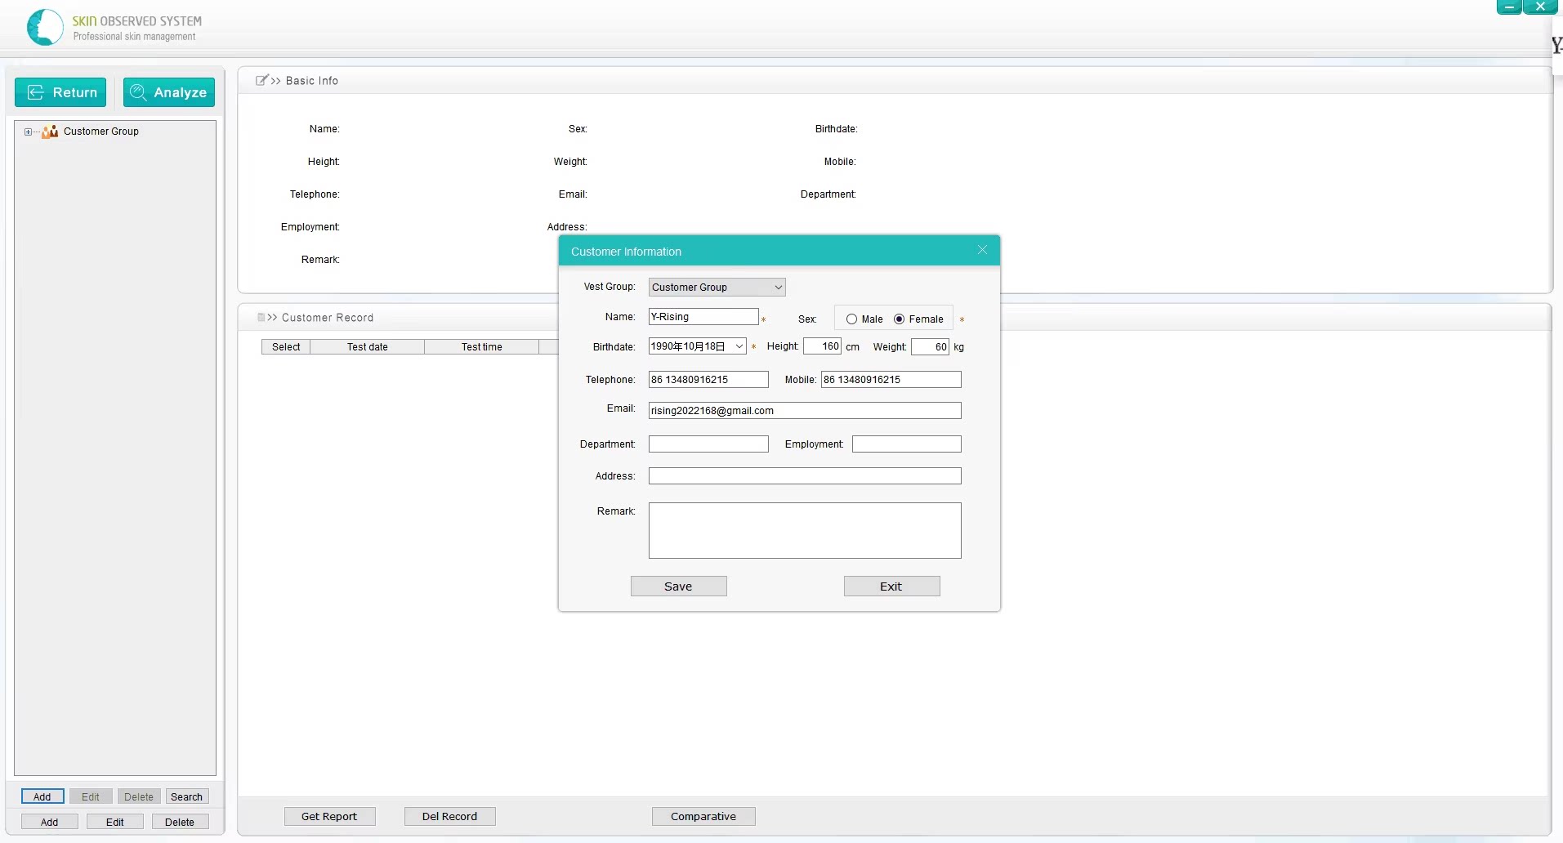Image resolution: width=1563 pixels, height=843 pixels.
Task: Click the Test time column header
Action: [482, 346]
